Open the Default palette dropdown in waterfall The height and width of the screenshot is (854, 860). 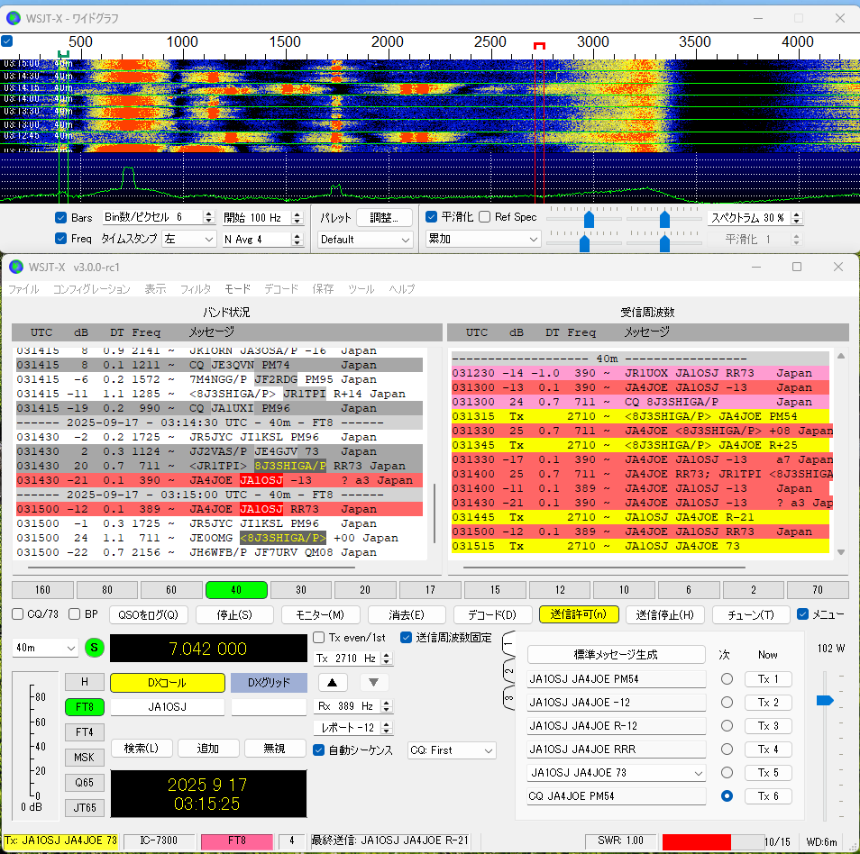[365, 240]
